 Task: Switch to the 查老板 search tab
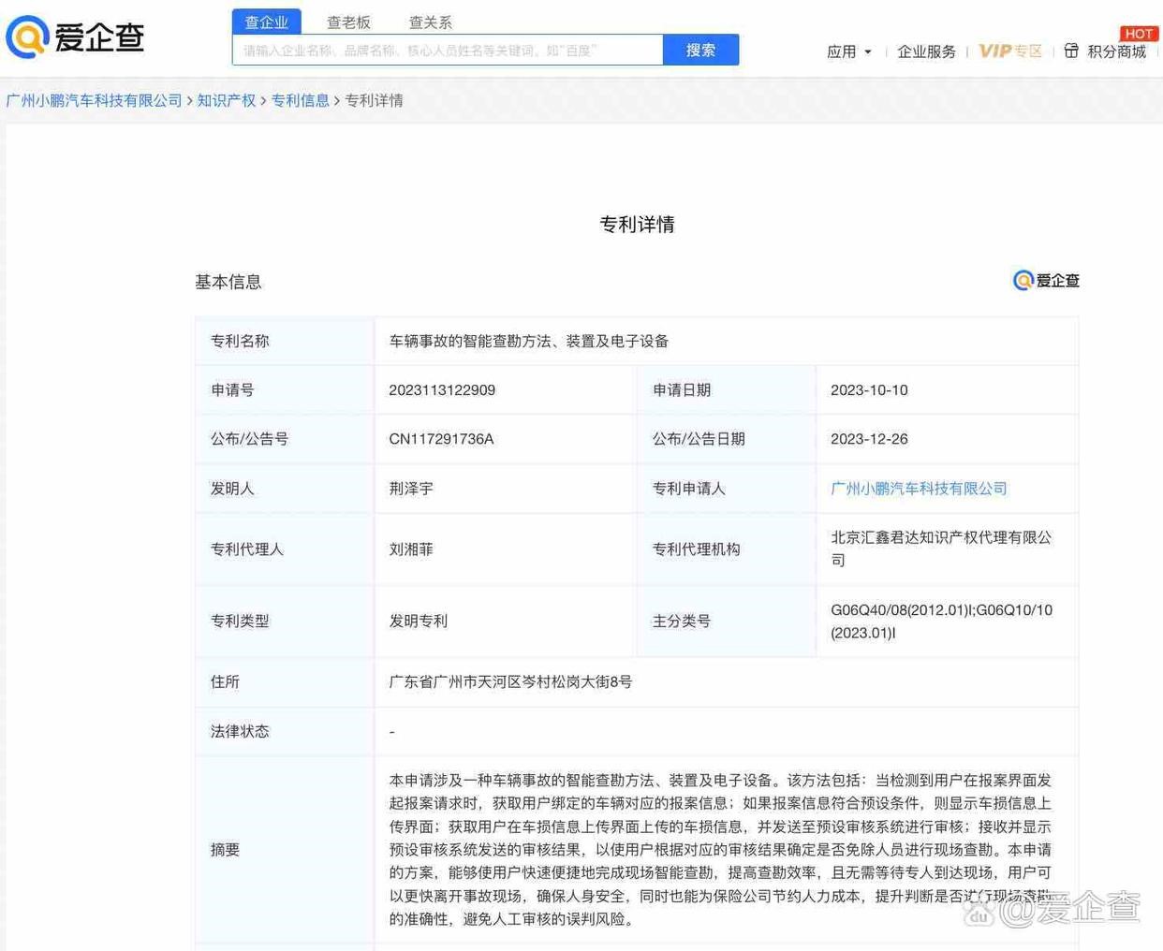[348, 22]
